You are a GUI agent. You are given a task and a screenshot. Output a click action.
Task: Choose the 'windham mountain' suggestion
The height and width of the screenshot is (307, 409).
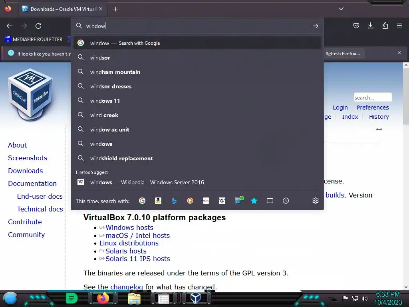tap(197, 72)
